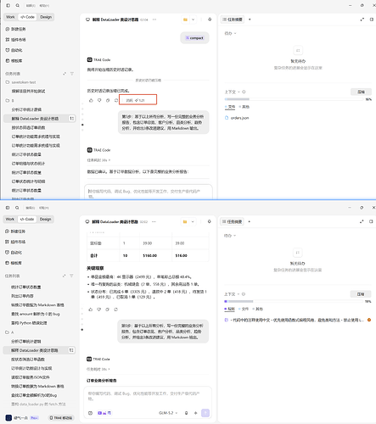Click 新建任务 in the lower window sidebar
The height and width of the screenshot is (424, 376).
click(15, 232)
